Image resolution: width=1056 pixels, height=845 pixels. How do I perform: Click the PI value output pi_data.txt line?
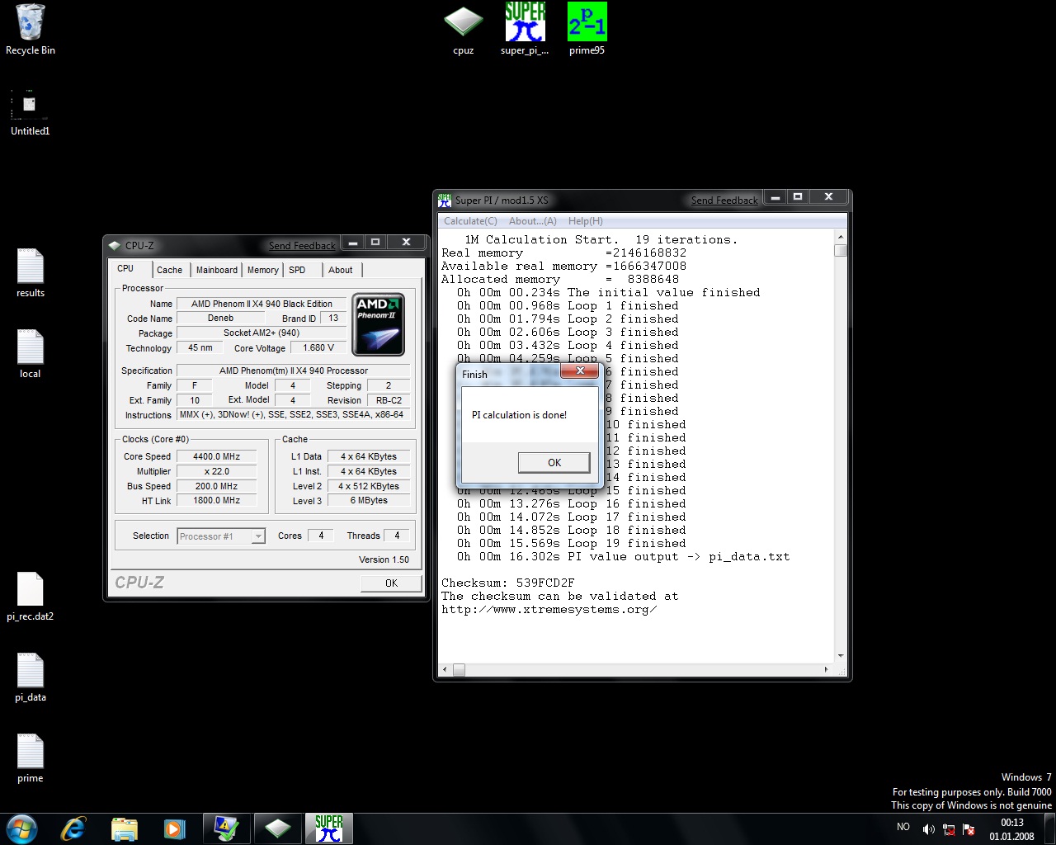tap(623, 556)
